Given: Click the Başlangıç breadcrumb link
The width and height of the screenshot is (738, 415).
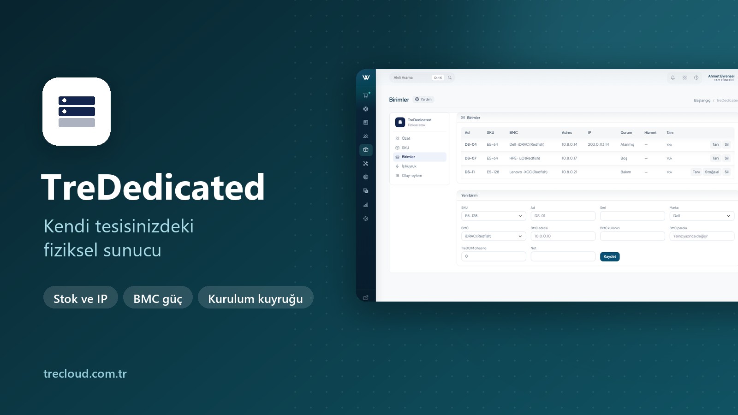Looking at the screenshot, I should 702,101.
